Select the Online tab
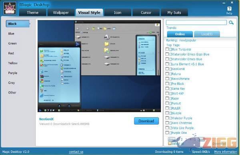This screenshot has width=240, height=155. [x=180, y=34]
